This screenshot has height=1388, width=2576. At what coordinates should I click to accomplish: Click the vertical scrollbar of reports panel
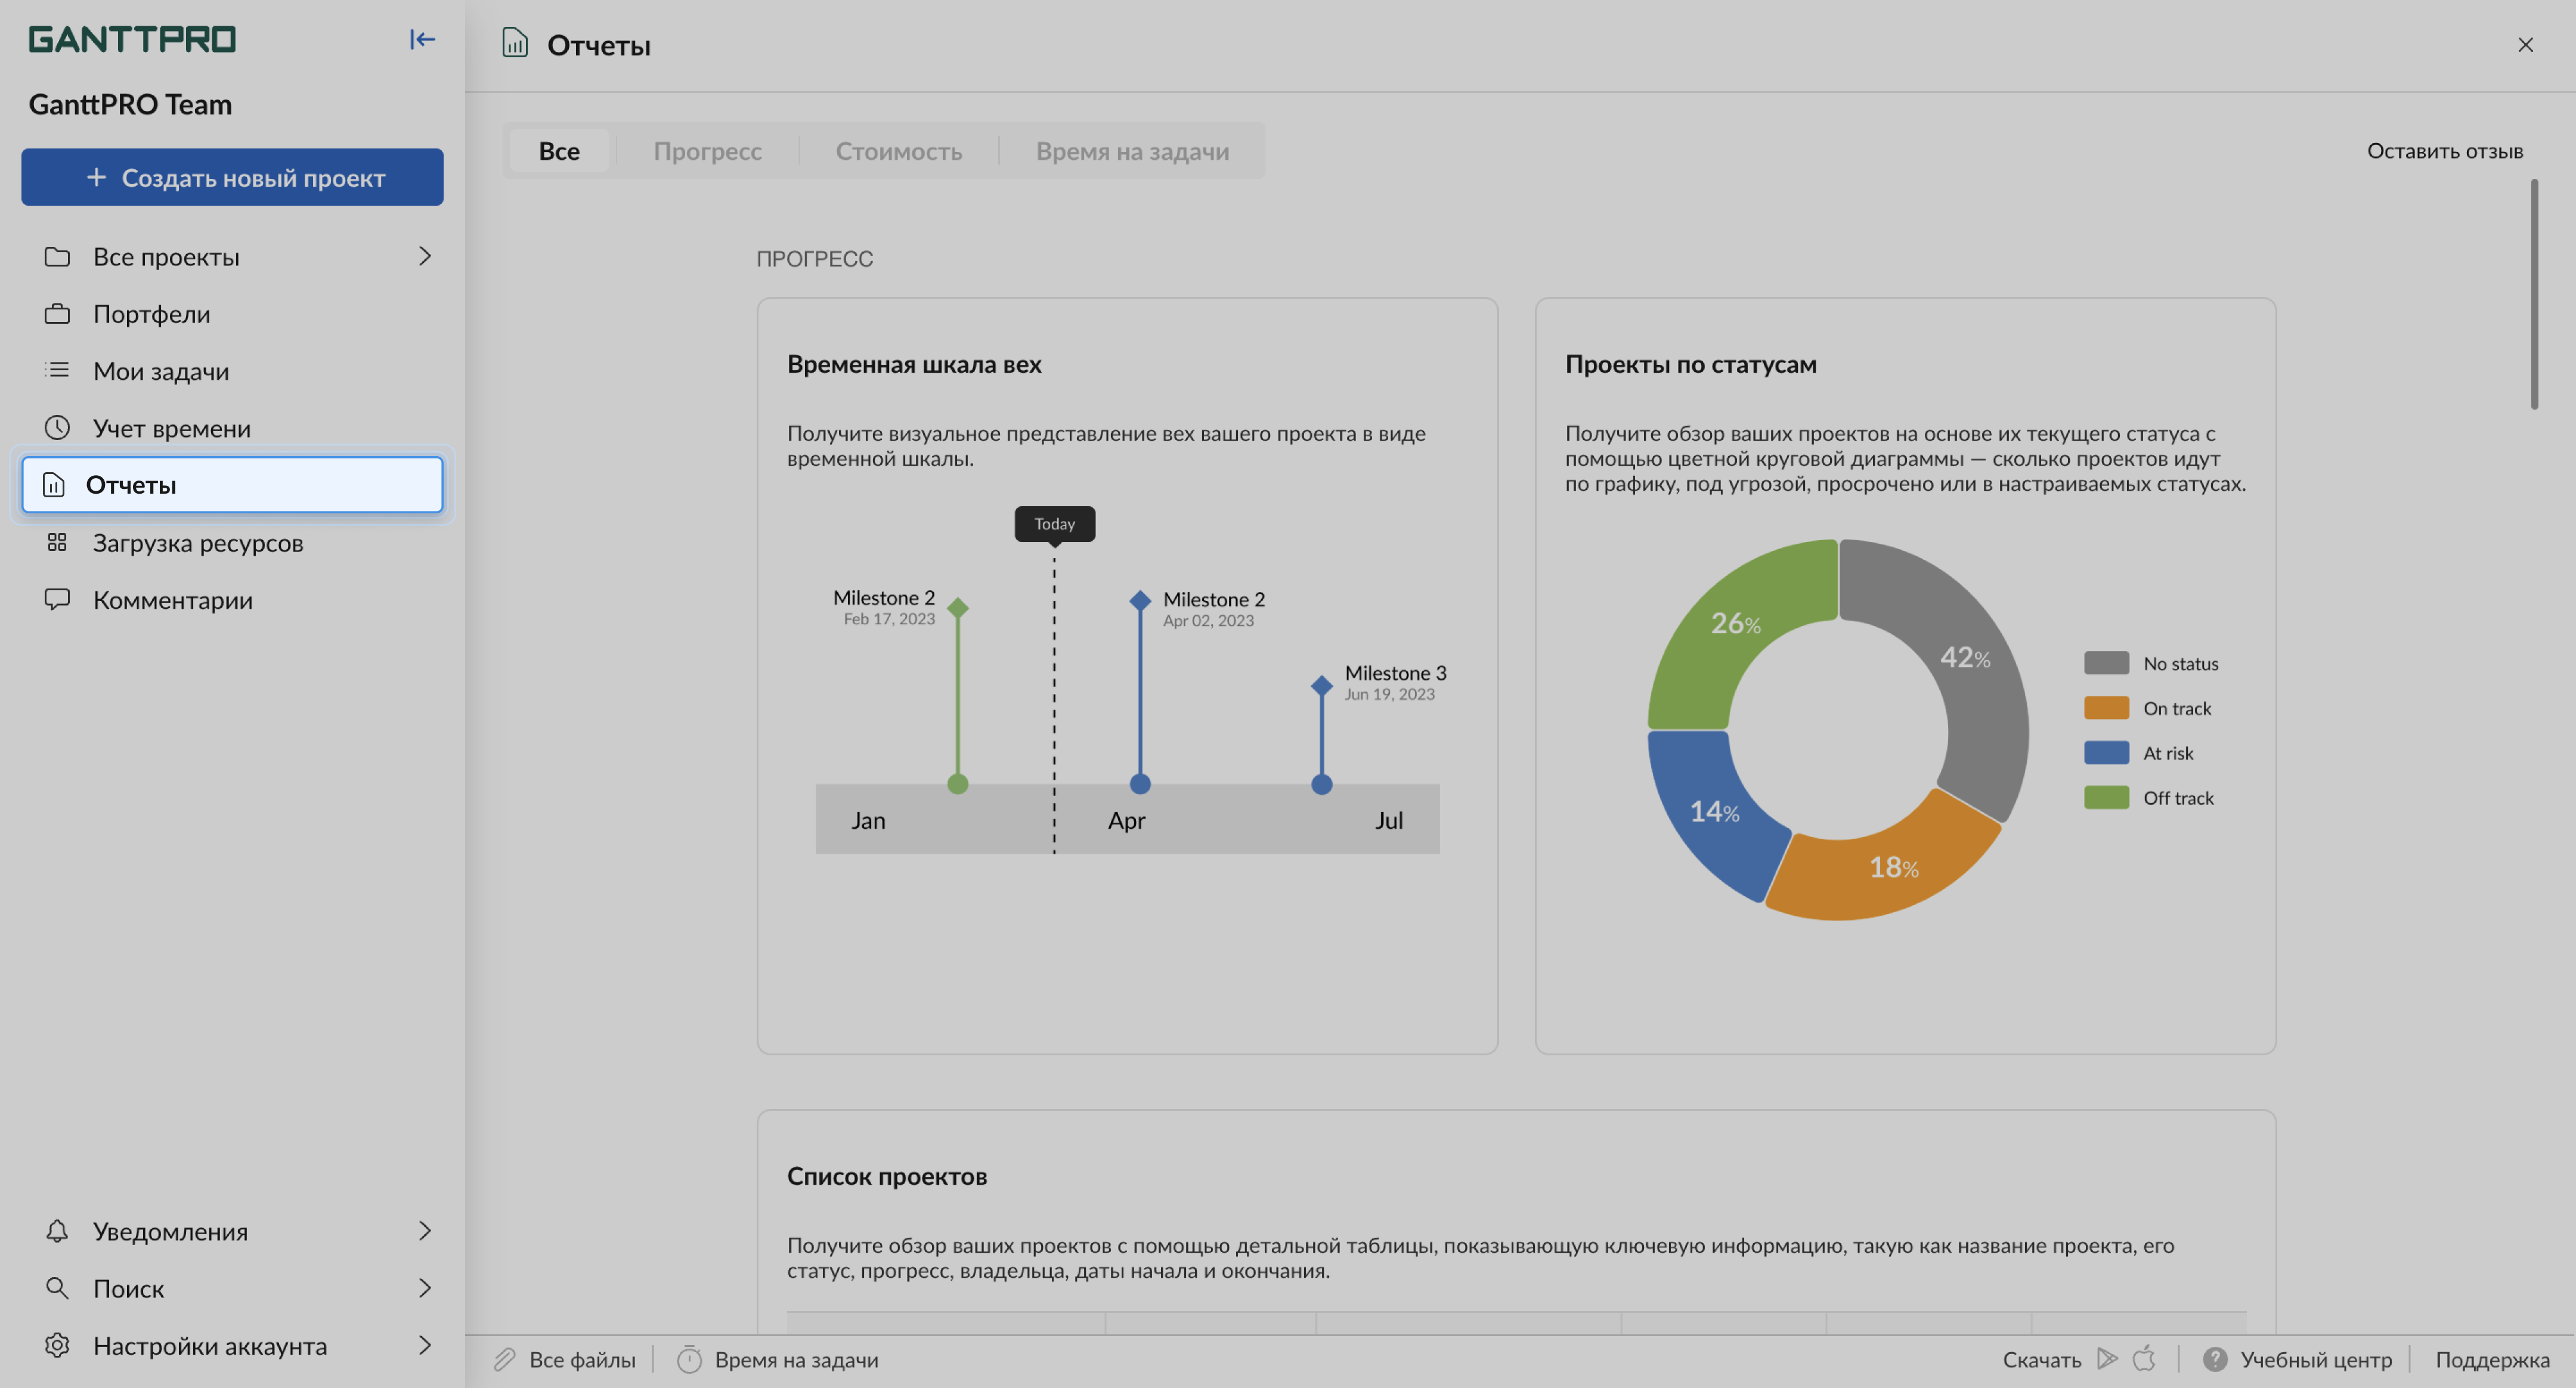[2534, 294]
